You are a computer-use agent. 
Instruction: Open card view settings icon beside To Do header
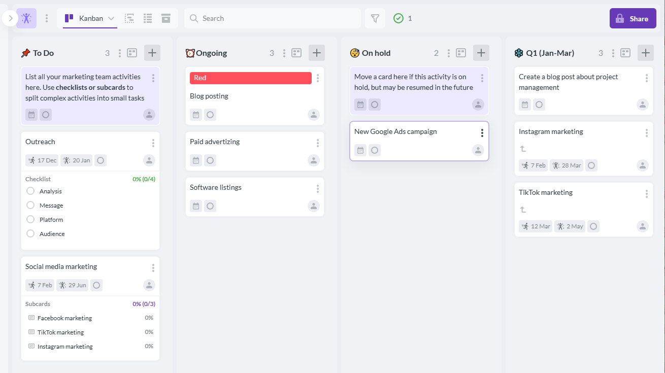[x=132, y=52]
